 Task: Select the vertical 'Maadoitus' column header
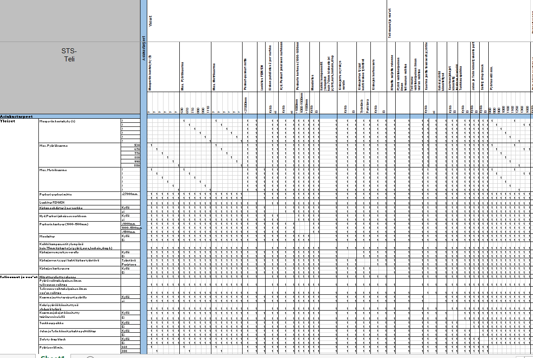point(313,83)
